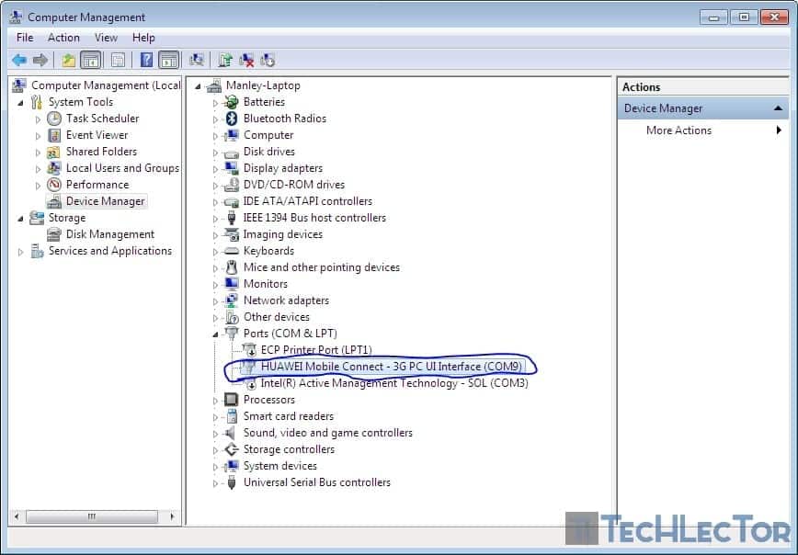Click the Update Driver Software toolbar icon
798x555 pixels.
tap(225, 61)
